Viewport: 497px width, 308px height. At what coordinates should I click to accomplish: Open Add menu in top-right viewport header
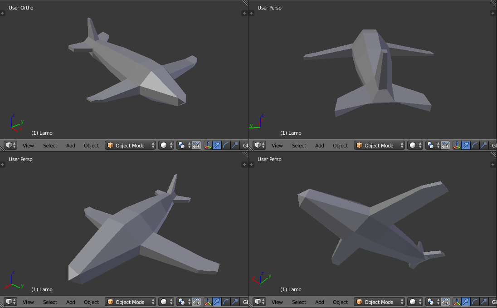coord(319,146)
